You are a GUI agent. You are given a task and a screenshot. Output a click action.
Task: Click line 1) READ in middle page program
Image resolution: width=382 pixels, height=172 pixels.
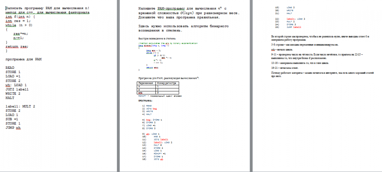click(147, 105)
